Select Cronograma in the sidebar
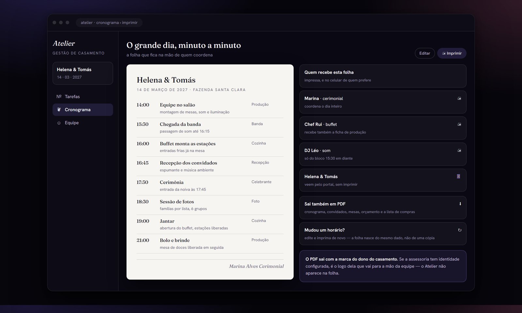The height and width of the screenshot is (313, 522). point(83,110)
